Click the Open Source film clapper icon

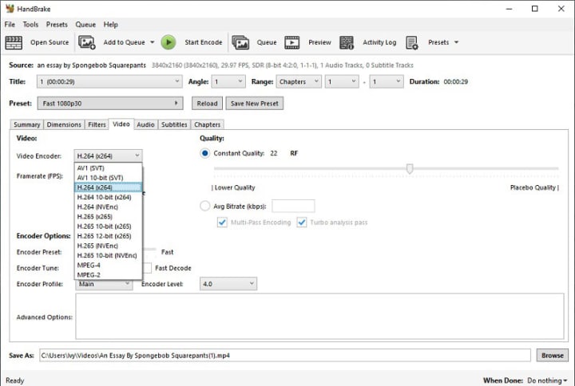(14, 42)
